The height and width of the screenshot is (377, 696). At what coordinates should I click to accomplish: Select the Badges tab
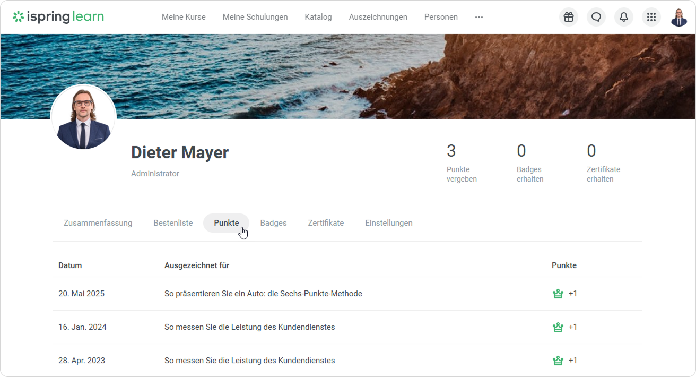273,223
